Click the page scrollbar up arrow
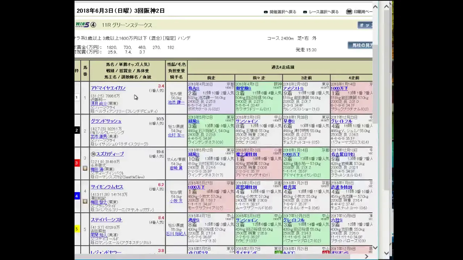This screenshot has width=463, height=260. pos(375,6)
